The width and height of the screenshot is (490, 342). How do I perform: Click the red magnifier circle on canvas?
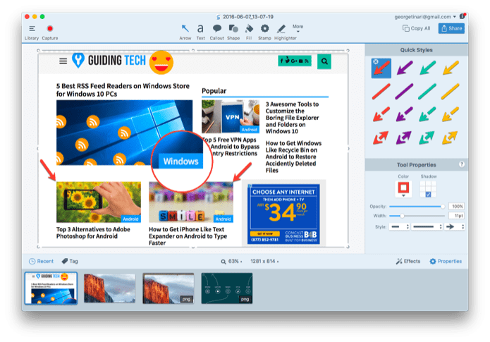point(182,161)
